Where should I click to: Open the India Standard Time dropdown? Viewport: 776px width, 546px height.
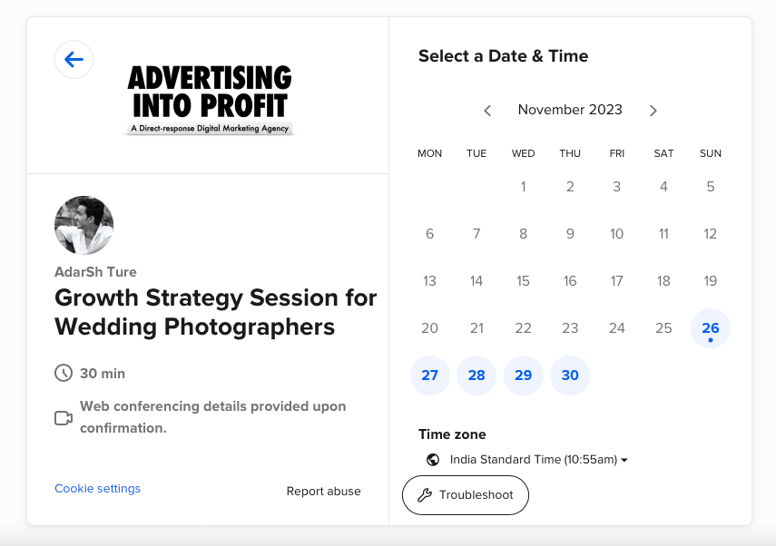pos(539,460)
